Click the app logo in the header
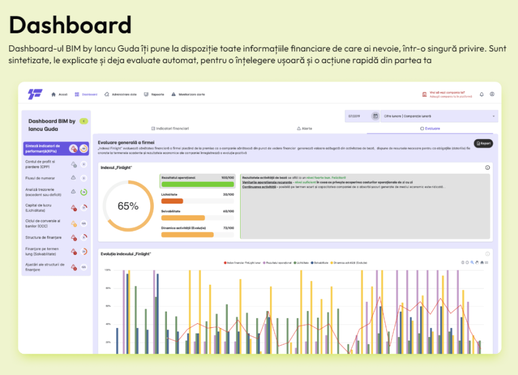Viewport: 518px width, 375px height. point(35,94)
